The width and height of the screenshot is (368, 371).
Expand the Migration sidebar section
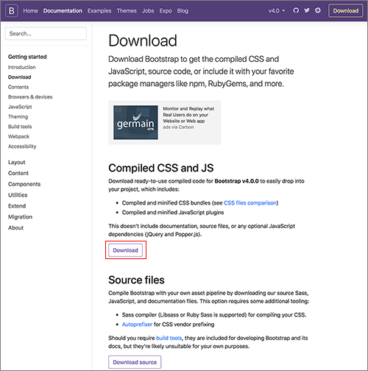20,217
